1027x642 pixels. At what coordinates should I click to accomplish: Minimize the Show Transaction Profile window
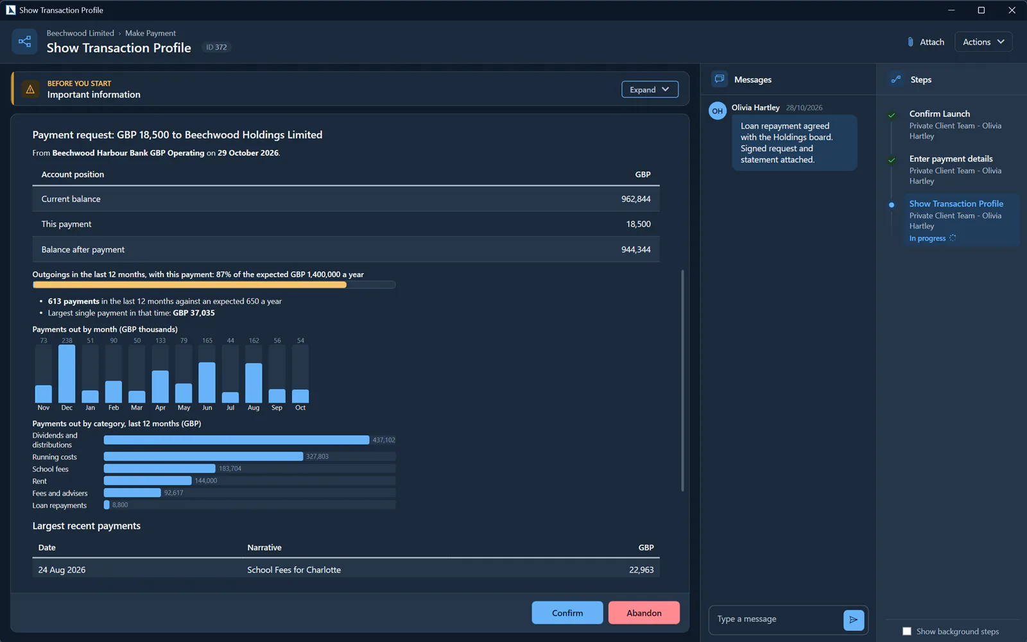[951, 10]
